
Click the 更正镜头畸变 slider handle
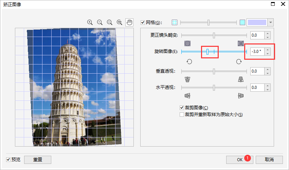click(x=214, y=35)
